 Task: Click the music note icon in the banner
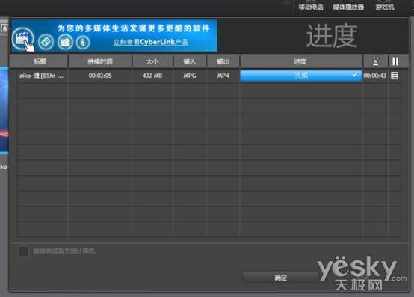(x=83, y=43)
